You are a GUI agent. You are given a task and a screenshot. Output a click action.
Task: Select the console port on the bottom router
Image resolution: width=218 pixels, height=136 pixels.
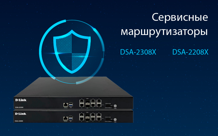click(66, 119)
